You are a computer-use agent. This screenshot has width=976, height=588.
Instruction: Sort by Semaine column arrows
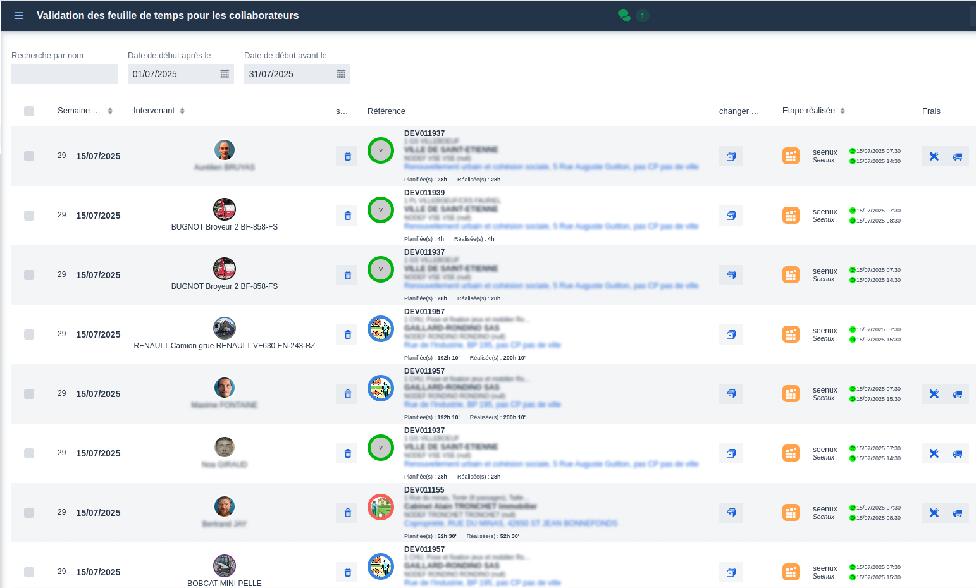[110, 111]
